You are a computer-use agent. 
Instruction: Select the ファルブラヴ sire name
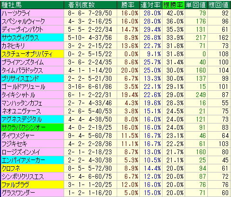point(15,185)
